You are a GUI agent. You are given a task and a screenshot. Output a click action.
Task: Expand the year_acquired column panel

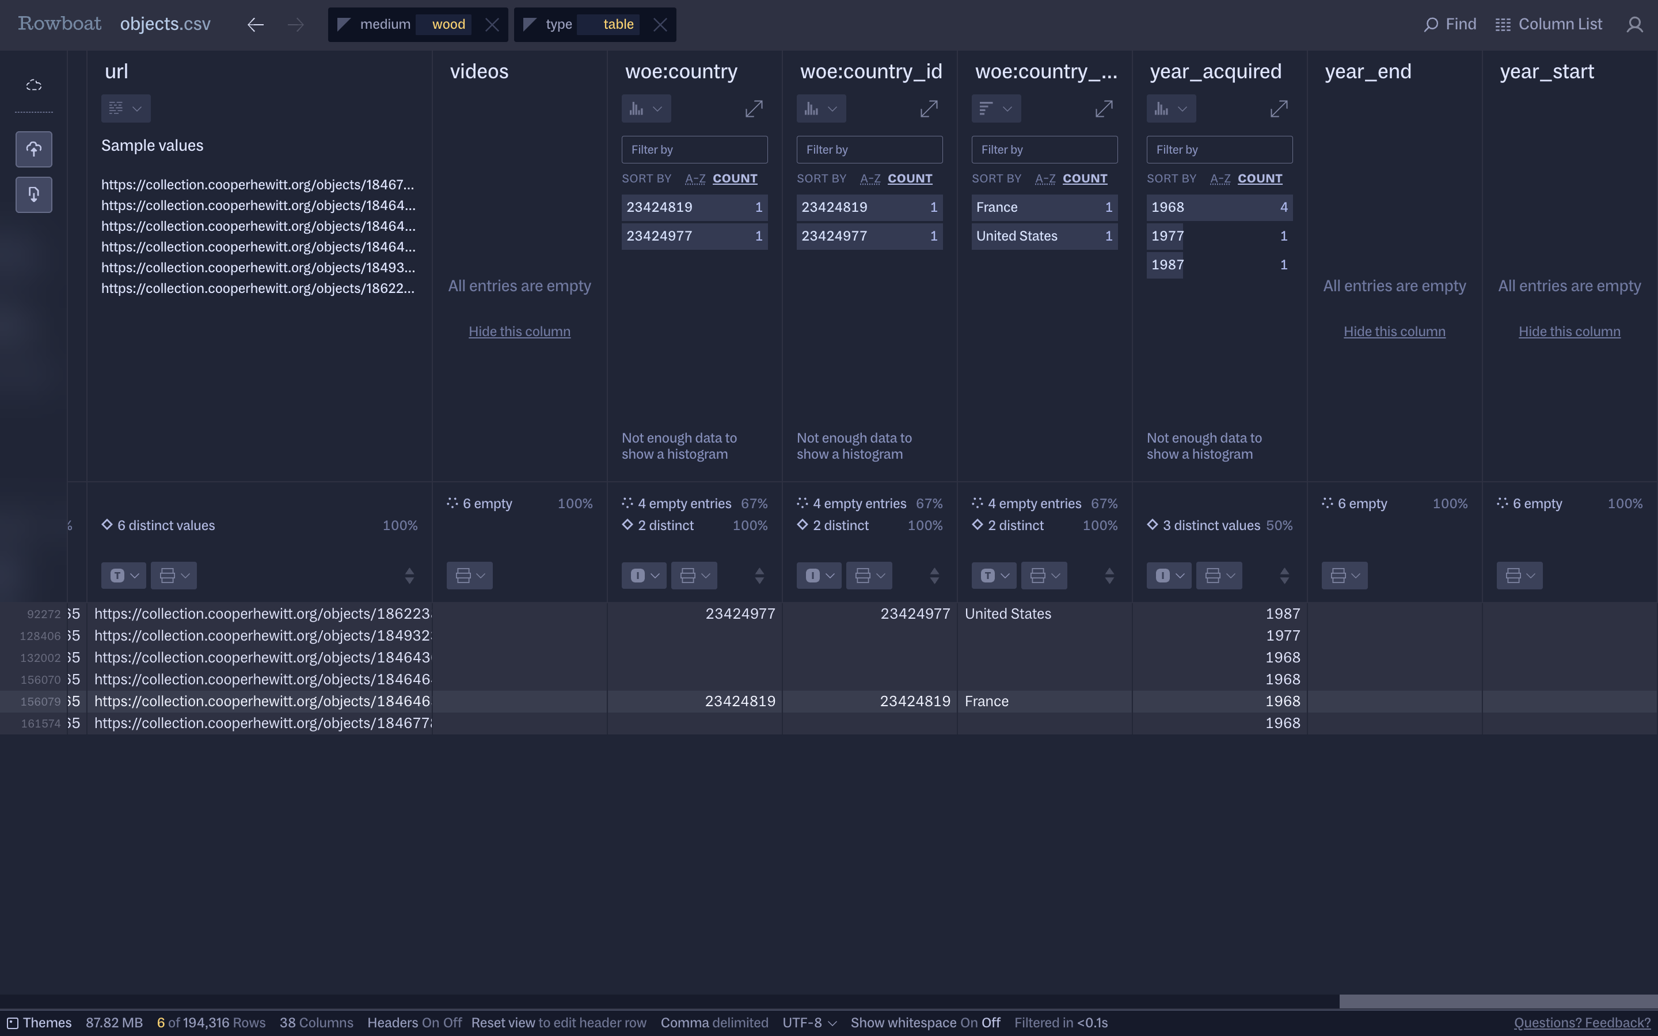click(1279, 109)
